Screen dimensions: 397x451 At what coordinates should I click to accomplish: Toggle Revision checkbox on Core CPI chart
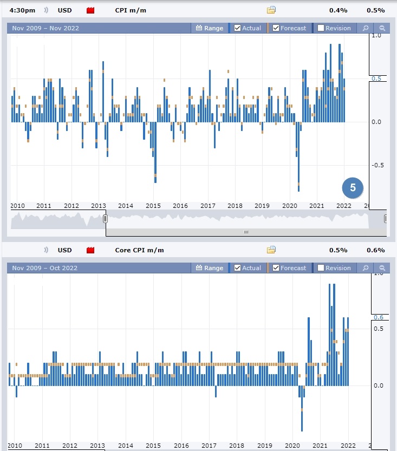click(x=321, y=268)
